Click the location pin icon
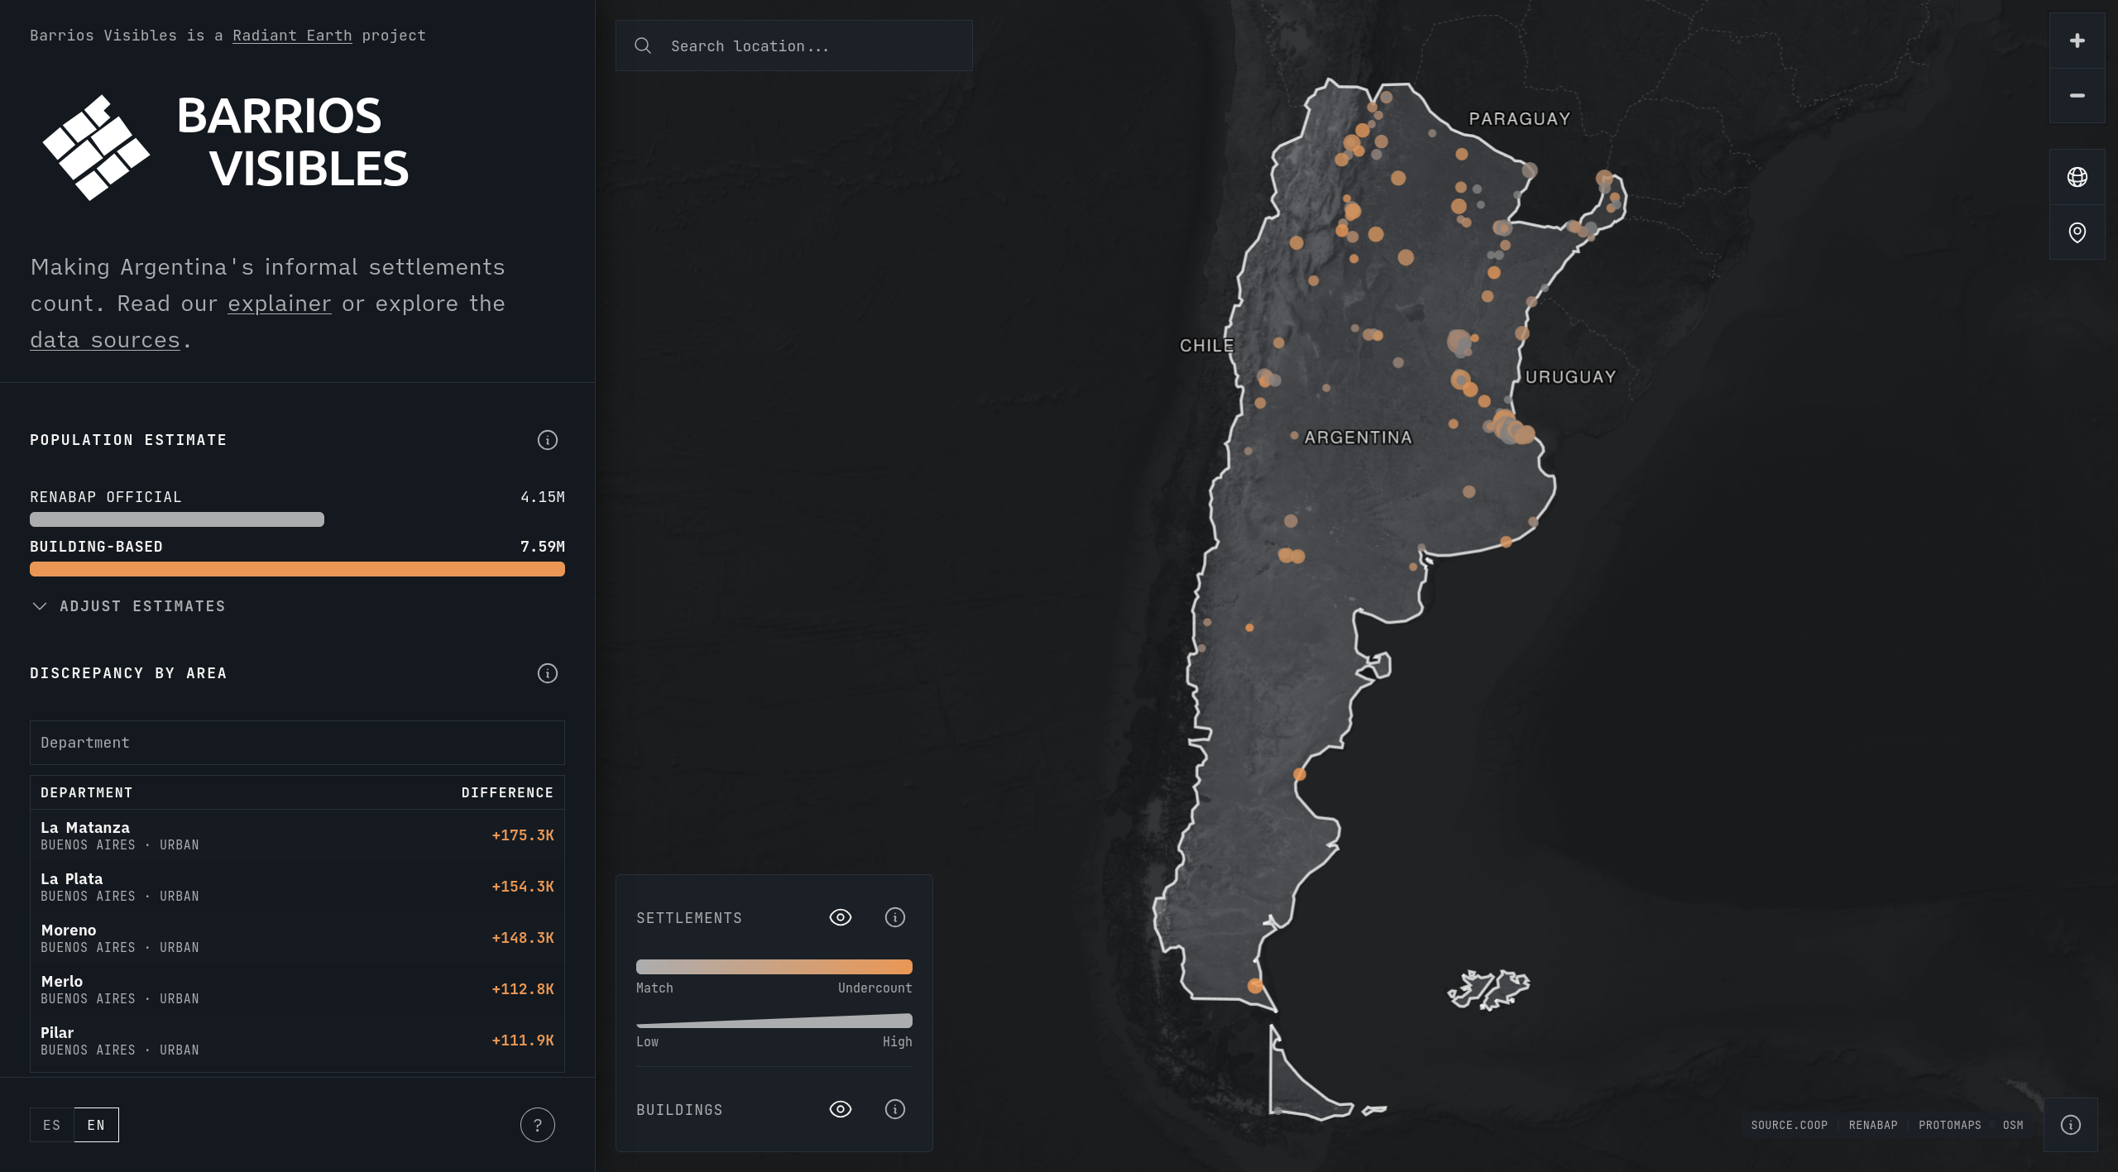The height and width of the screenshot is (1172, 2118). point(2077,232)
